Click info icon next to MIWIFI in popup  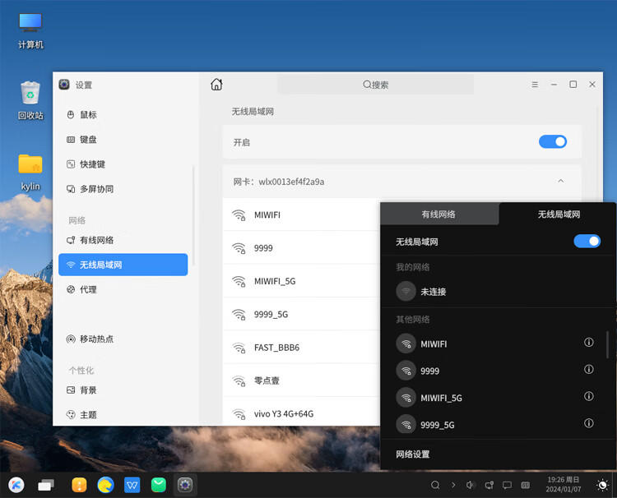[588, 343]
